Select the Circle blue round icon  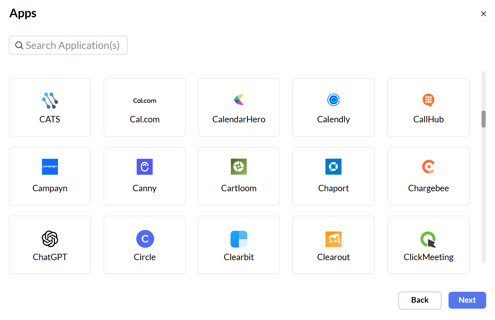[x=145, y=239]
